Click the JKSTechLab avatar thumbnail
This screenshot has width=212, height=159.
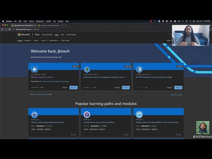click(x=203, y=128)
